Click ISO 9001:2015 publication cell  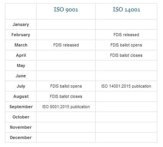click(66, 107)
